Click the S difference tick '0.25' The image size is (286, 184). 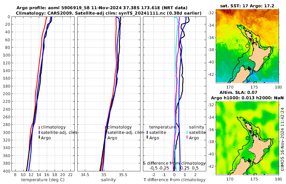[x=185, y=168]
